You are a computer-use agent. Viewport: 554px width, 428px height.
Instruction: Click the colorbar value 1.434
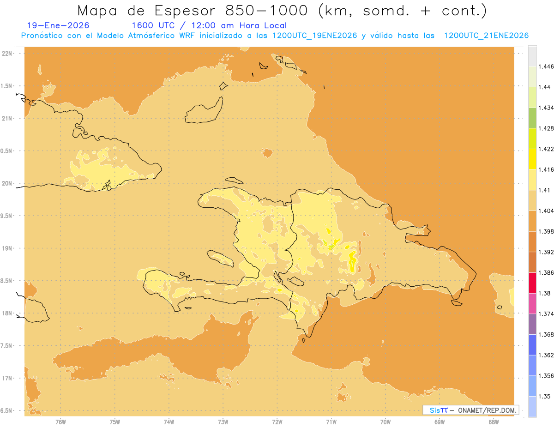tap(547, 108)
